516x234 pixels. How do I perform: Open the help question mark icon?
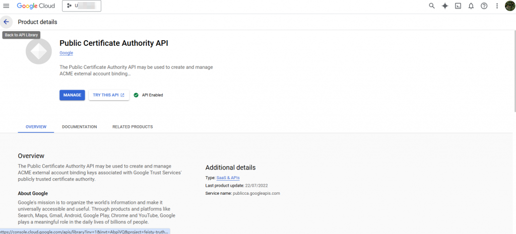pyautogui.click(x=484, y=6)
